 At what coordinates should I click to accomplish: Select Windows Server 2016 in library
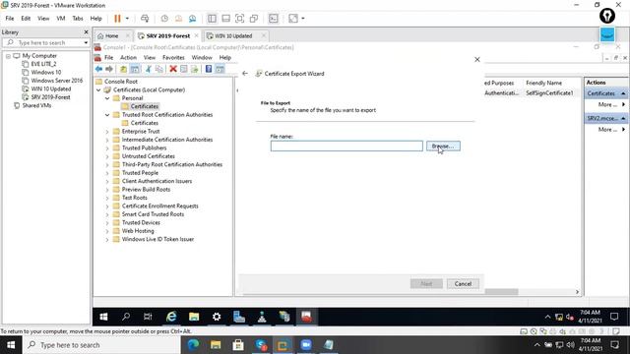tap(57, 81)
